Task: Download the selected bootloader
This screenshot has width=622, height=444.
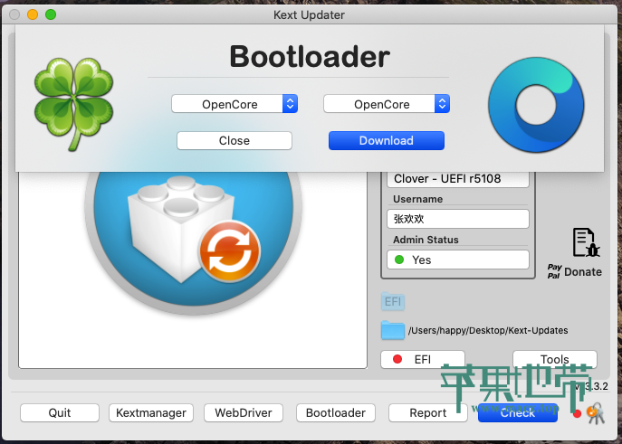Action: [387, 140]
